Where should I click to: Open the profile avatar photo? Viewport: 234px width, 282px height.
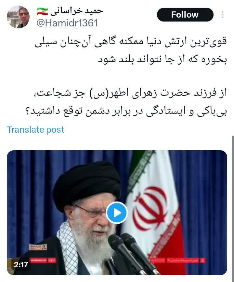tap(18, 17)
